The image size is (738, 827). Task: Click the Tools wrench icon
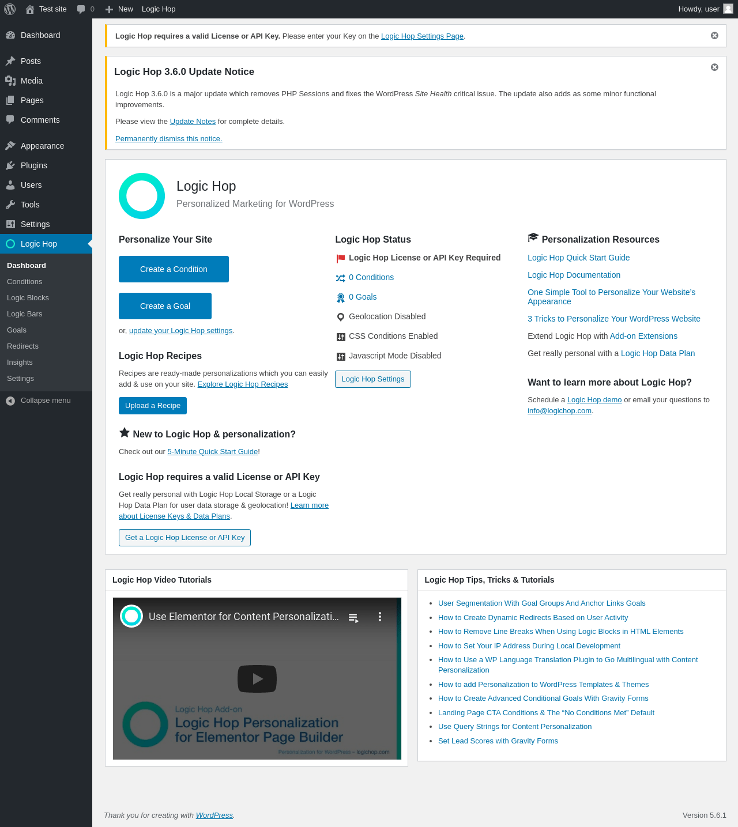point(10,205)
